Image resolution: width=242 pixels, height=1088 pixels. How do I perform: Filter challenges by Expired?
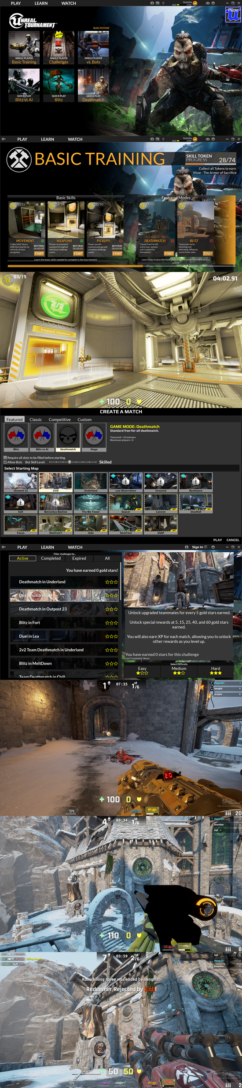click(79, 558)
